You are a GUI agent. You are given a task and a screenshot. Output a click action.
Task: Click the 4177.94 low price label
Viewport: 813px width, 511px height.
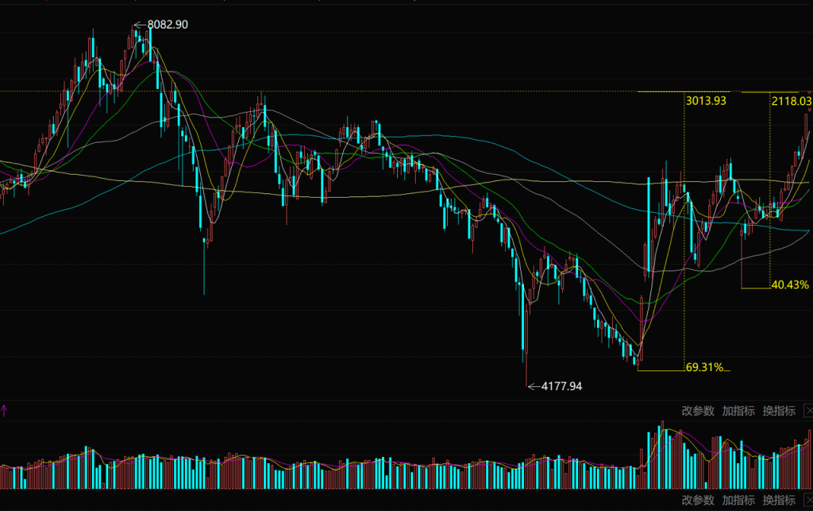(561, 386)
